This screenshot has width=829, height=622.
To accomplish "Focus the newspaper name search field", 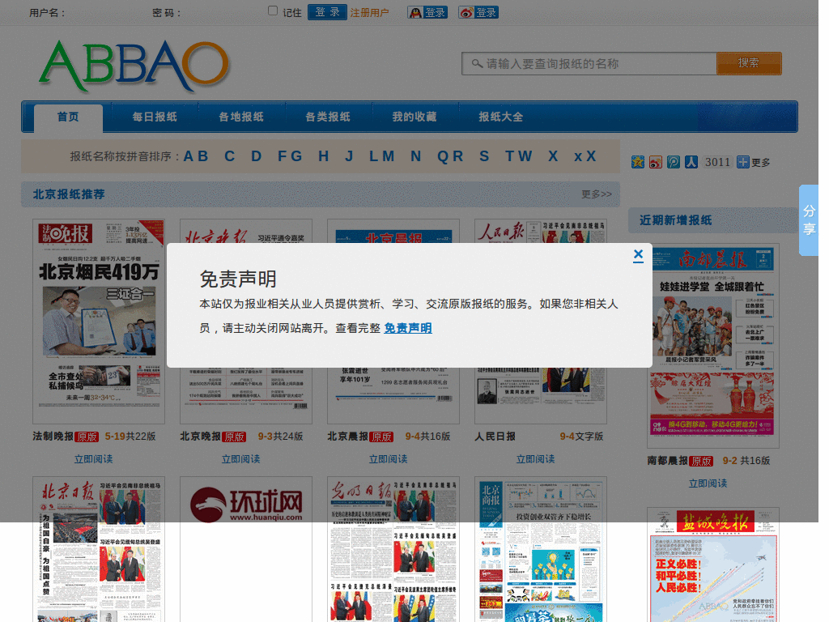I will 589,63.
